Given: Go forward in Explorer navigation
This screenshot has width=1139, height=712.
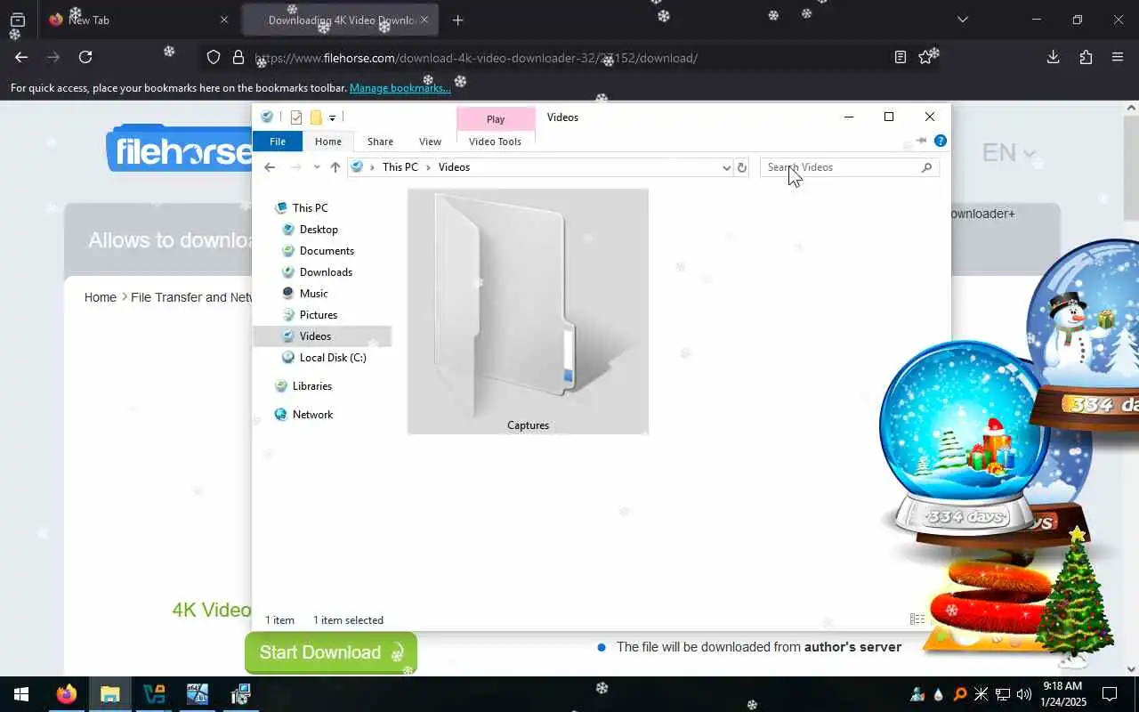Looking at the screenshot, I should pos(296,167).
